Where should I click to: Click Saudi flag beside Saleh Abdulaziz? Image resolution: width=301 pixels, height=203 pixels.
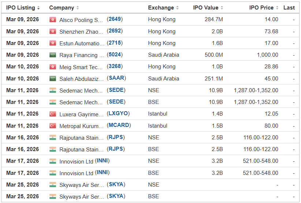(53, 79)
